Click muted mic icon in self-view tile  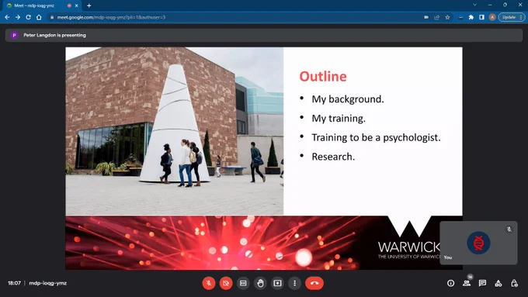(509, 229)
